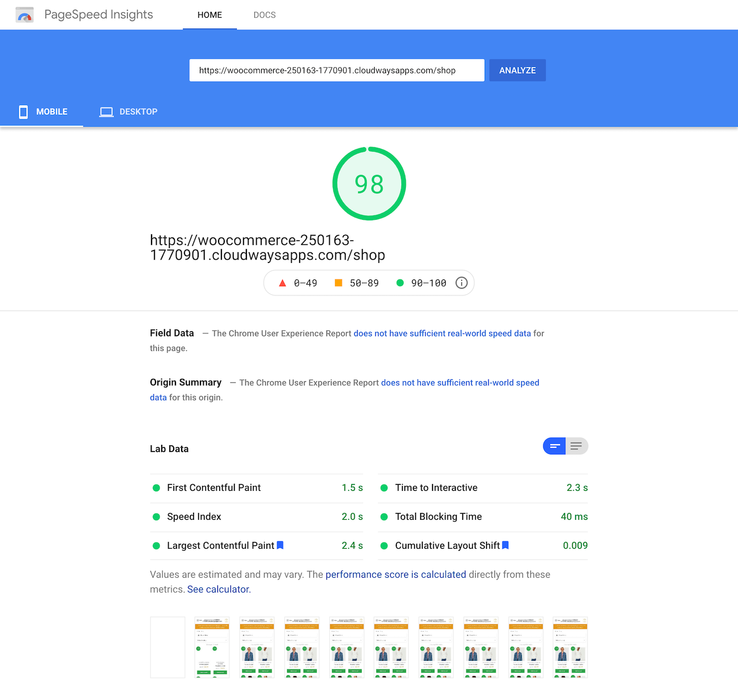This screenshot has height=693, width=738.
Task: Click the second filmstrip thumbnail
Action: [x=212, y=648]
